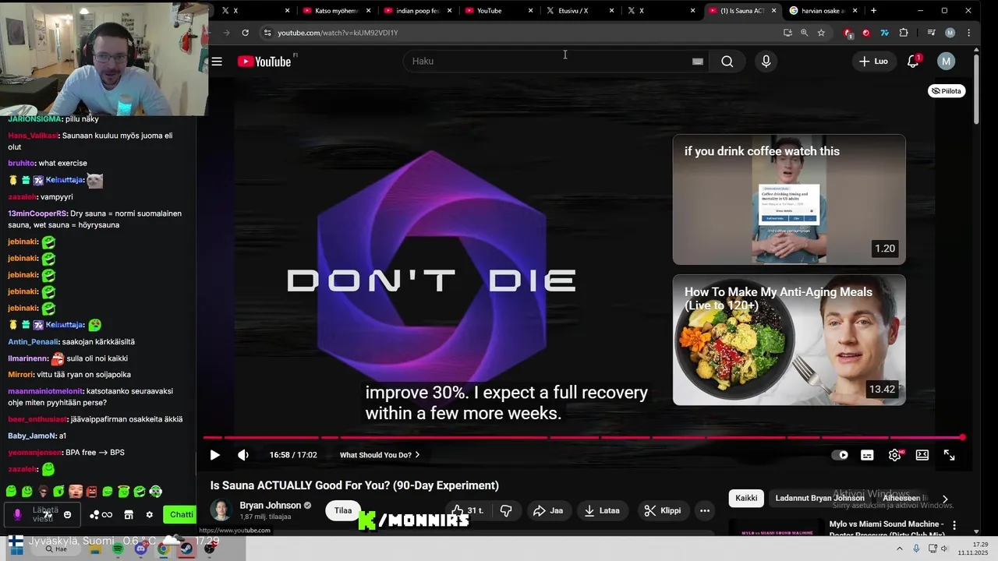Play the video
This screenshot has width=998, height=561.
pos(215,455)
